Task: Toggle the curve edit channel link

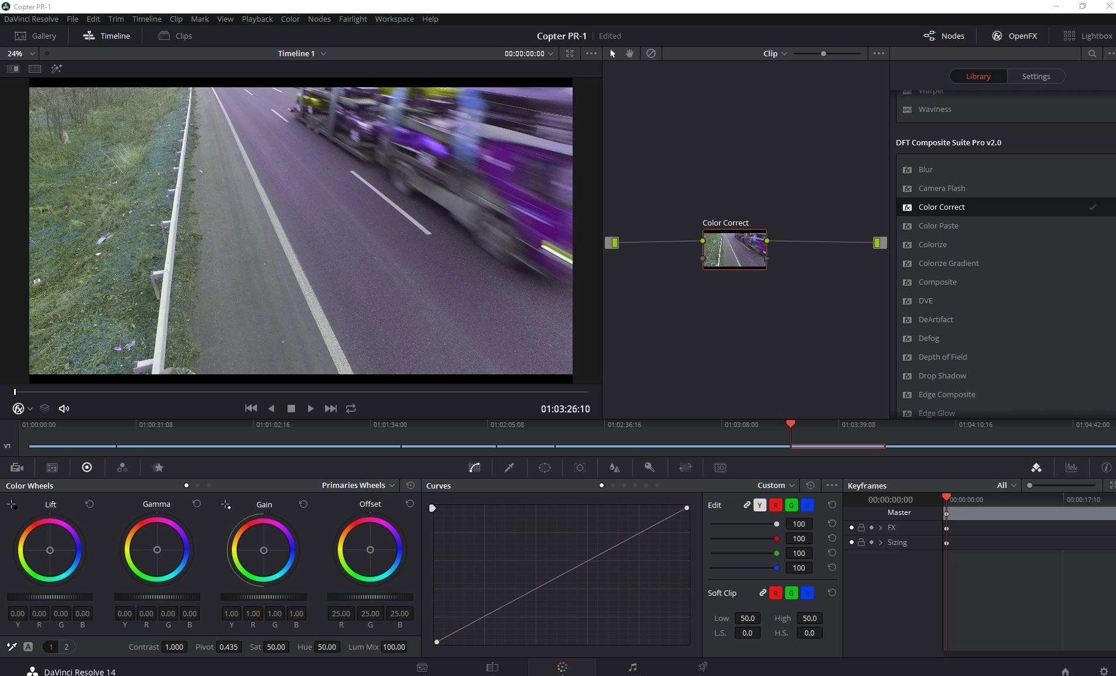Action: (x=747, y=504)
